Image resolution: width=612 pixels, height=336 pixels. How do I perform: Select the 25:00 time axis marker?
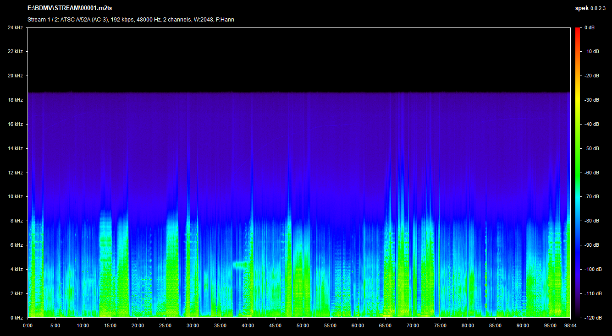[165, 326]
